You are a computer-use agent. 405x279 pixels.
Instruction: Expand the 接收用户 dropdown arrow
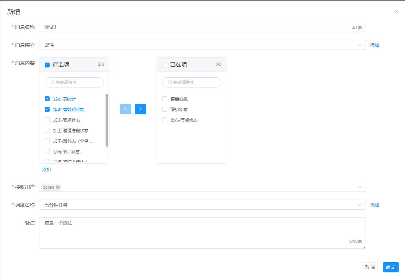[360, 187]
